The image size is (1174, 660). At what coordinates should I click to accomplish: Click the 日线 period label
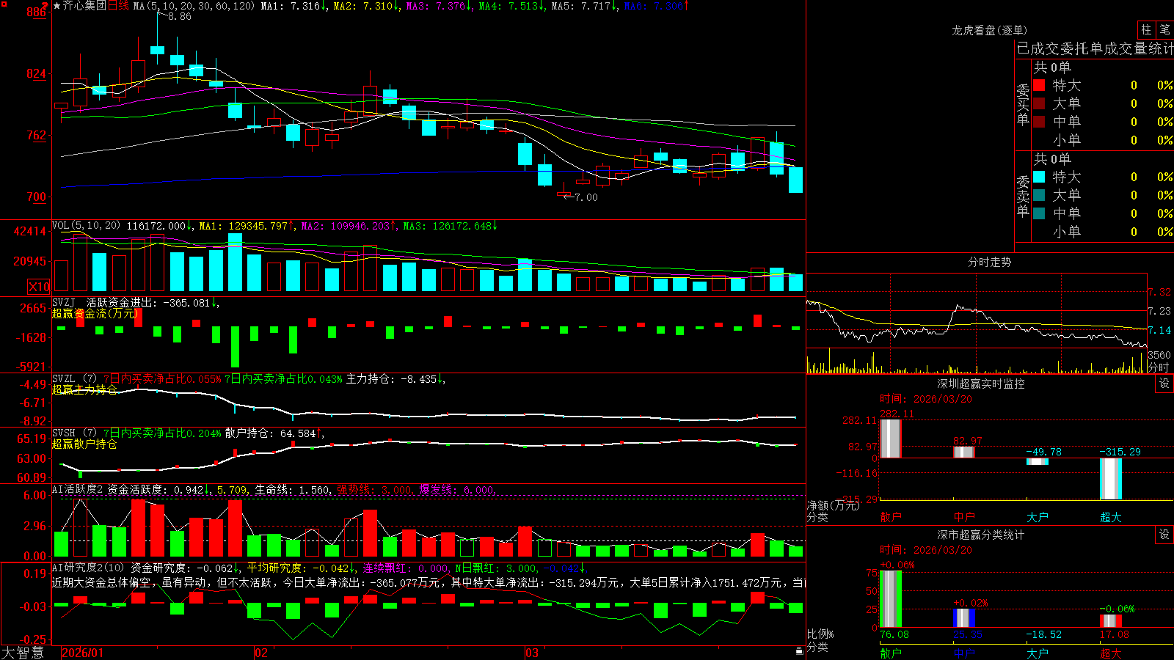point(118,6)
